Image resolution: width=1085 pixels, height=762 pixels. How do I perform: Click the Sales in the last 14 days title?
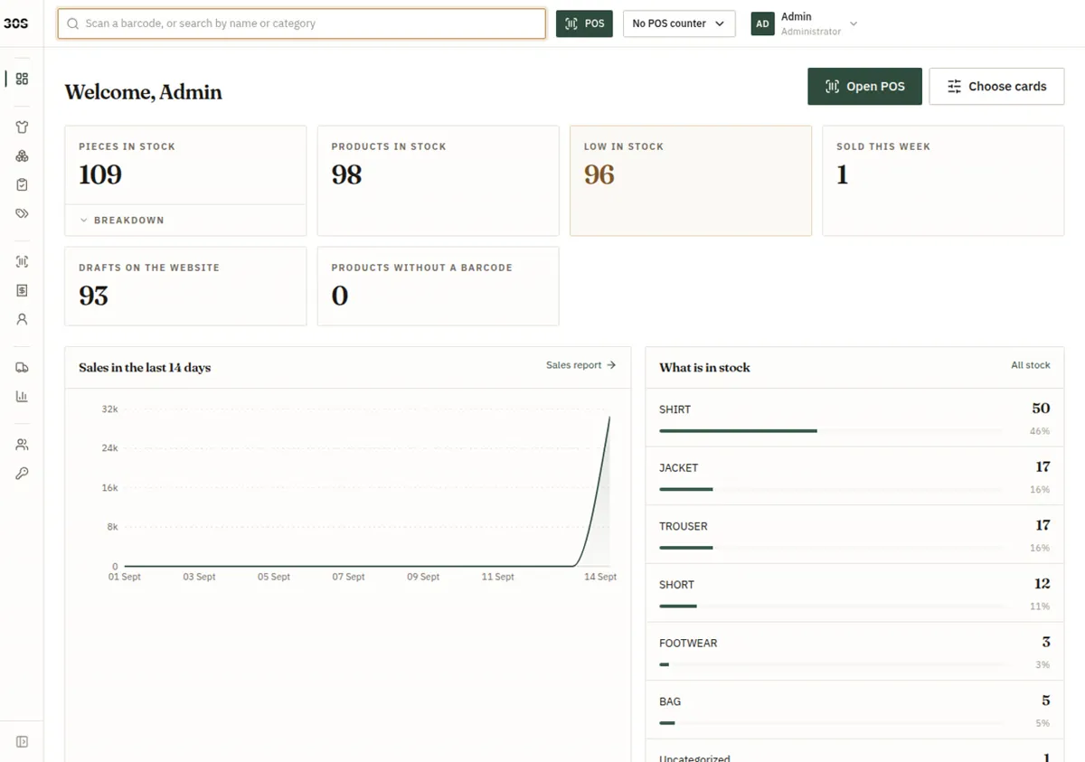(x=145, y=368)
